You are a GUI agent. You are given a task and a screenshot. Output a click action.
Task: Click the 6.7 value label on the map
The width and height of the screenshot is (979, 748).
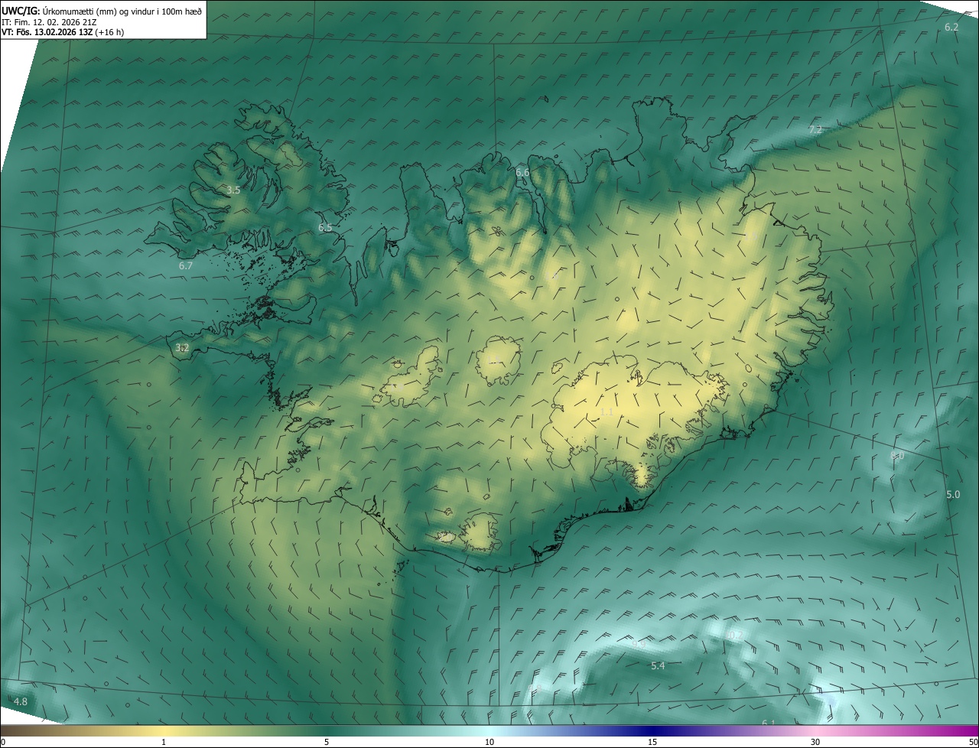click(186, 266)
